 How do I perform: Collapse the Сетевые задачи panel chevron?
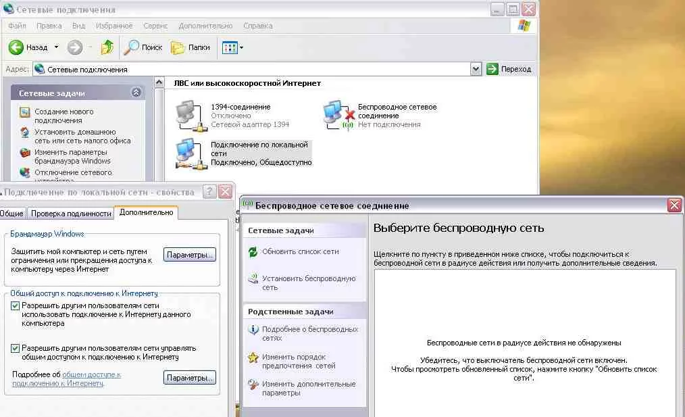(x=136, y=93)
